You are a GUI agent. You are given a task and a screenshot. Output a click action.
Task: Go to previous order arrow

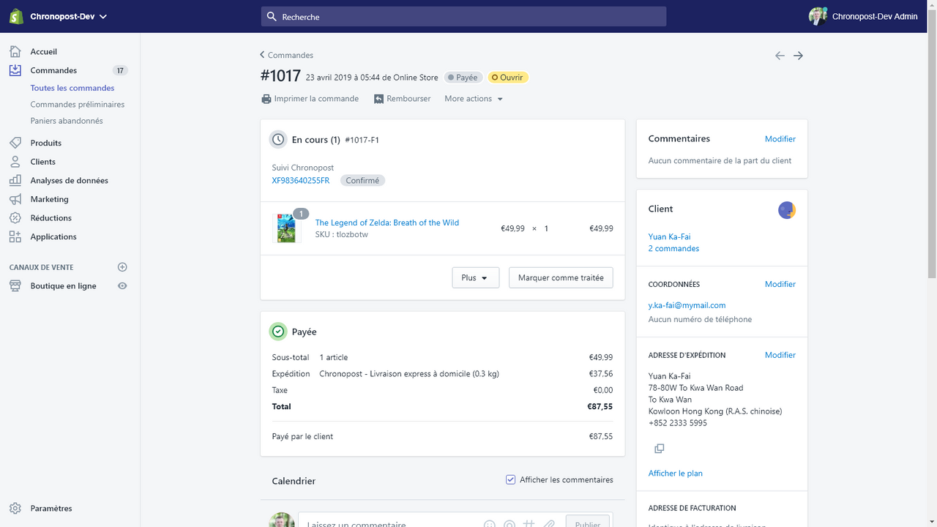coord(780,56)
